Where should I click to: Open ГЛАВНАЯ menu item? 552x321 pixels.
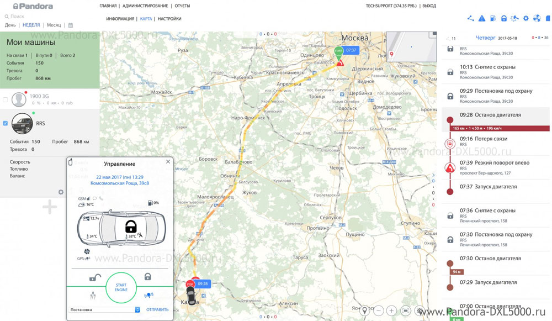tap(108, 6)
